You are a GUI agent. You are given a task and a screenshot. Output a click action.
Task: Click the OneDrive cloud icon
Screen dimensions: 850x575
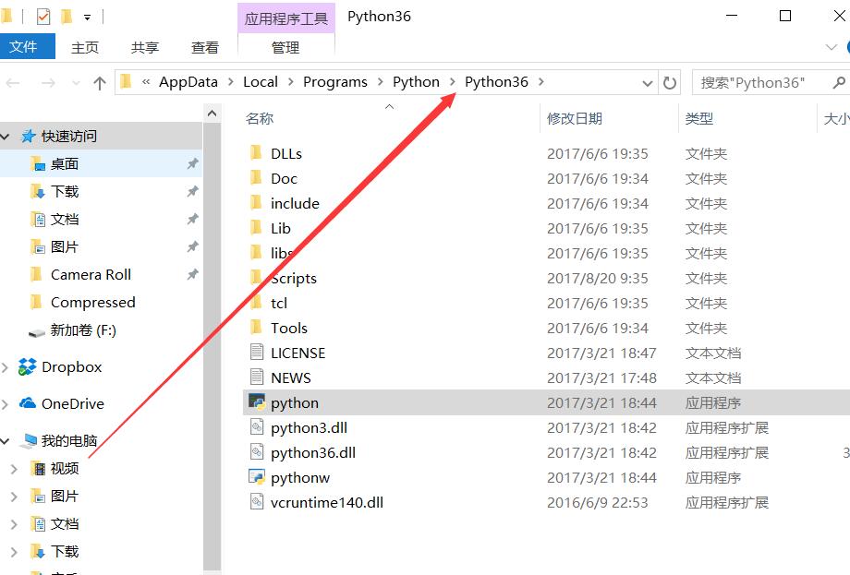[27, 403]
